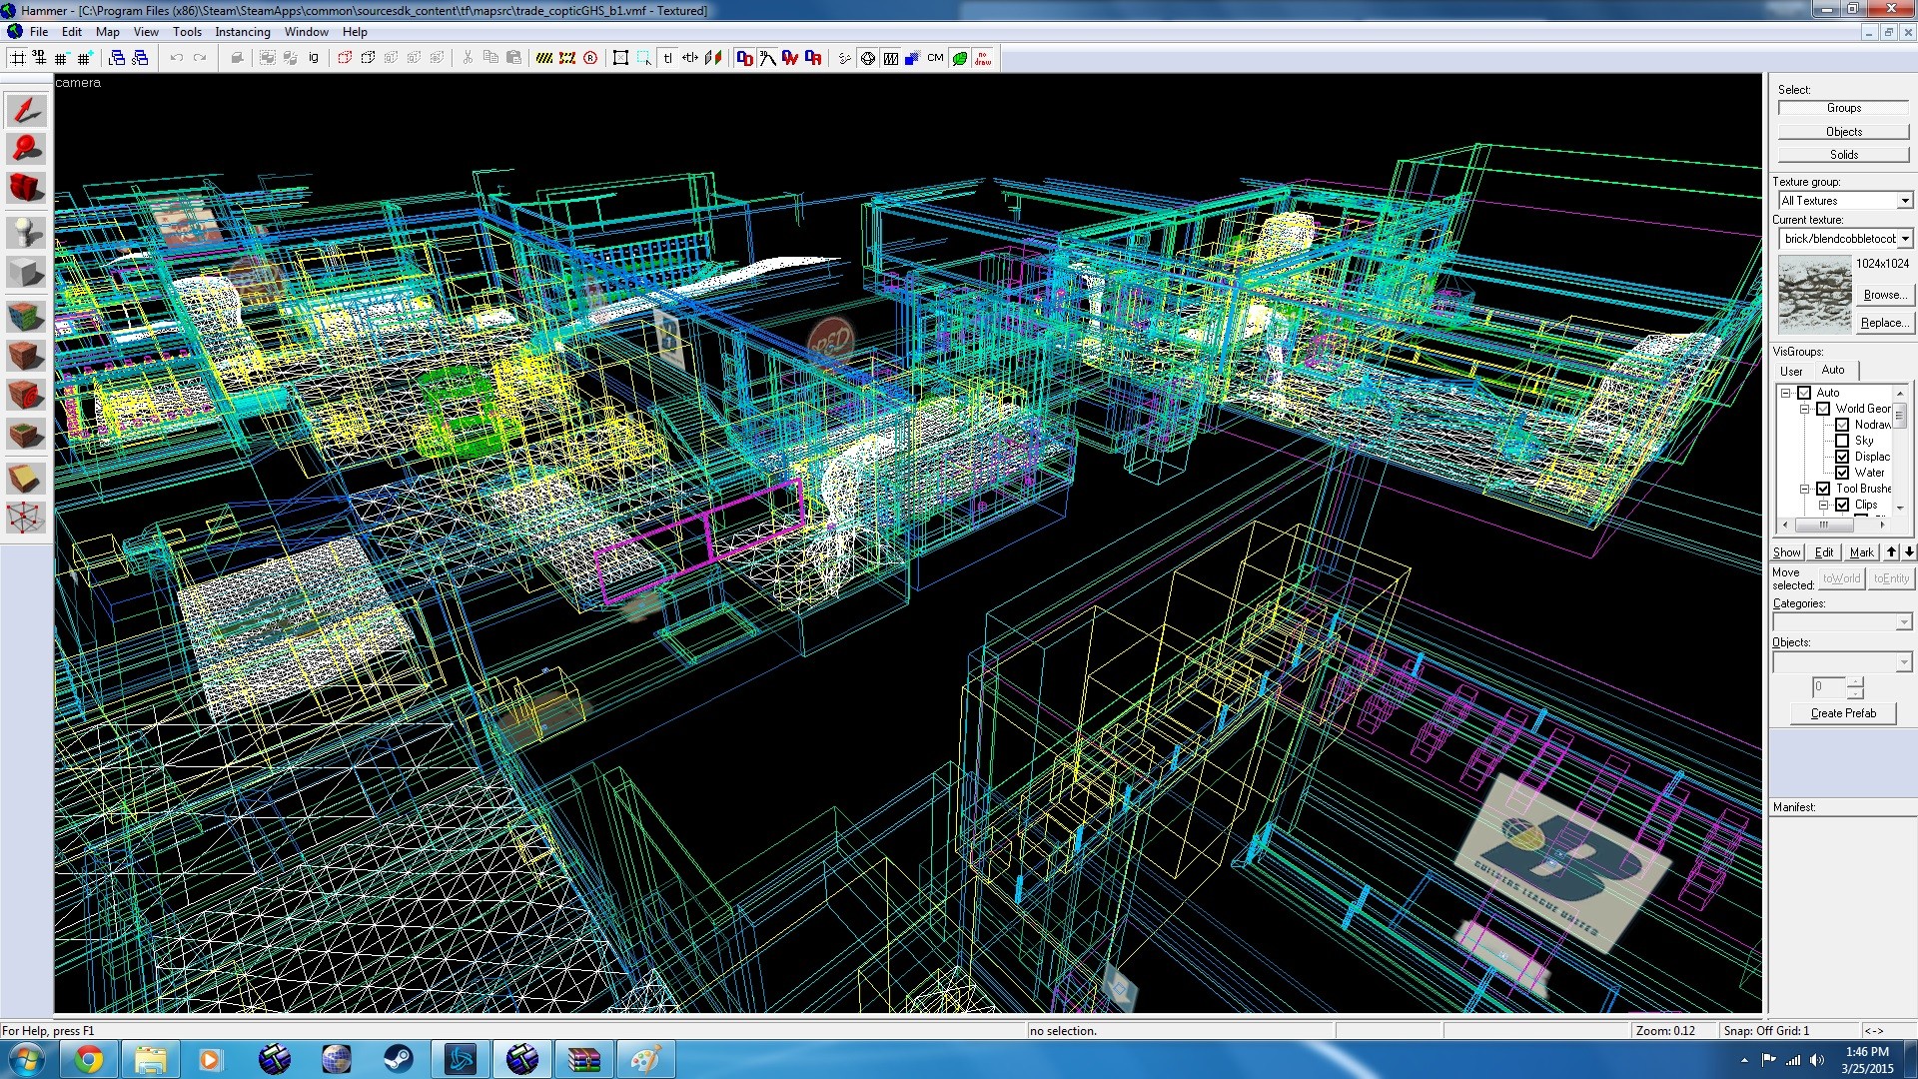Image resolution: width=1918 pixels, height=1079 pixels.
Task: Select the Vertex manipulation tool
Action: (x=26, y=518)
